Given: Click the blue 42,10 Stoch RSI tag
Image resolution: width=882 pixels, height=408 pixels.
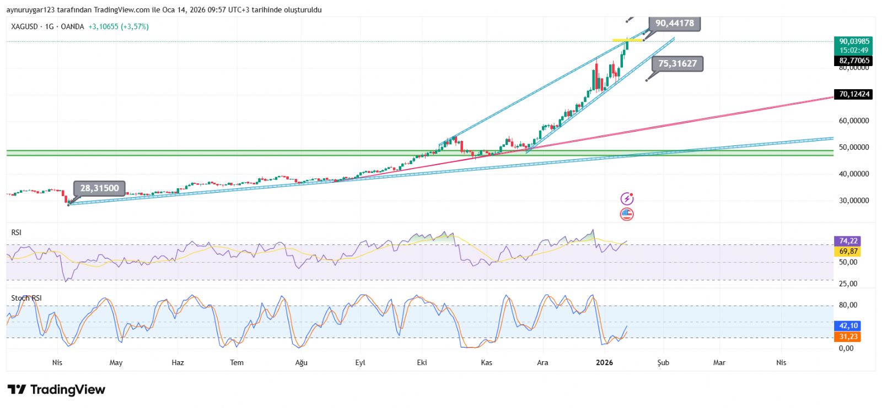Looking at the screenshot, I should click(x=848, y=325).
